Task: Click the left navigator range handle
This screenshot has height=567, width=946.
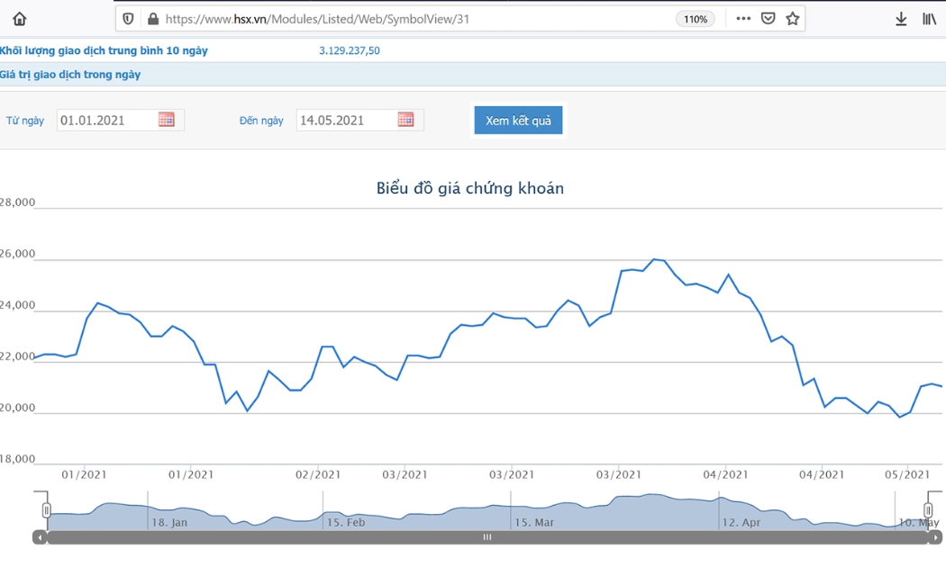Action: click(x=47, y=510)
